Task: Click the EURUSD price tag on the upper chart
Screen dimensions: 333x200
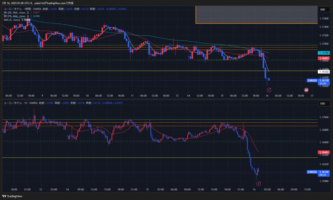Action: pyautogui.click(x=312, y=80)
